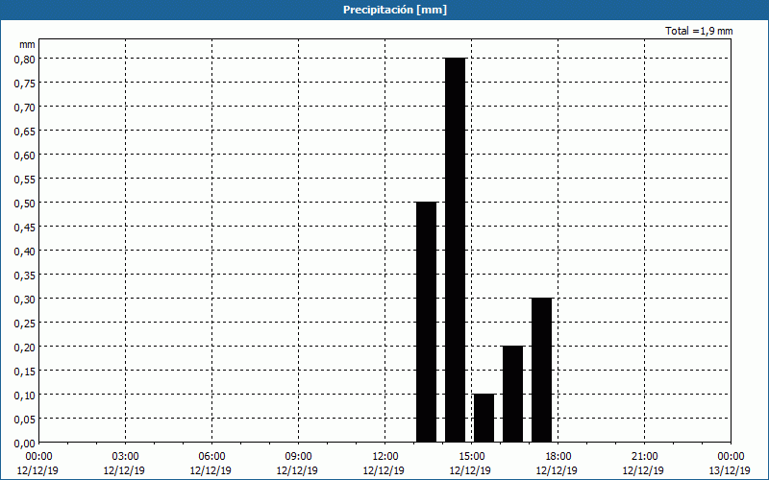Click the 0,30 mm bar before 18:00

(x=541, y=370)
